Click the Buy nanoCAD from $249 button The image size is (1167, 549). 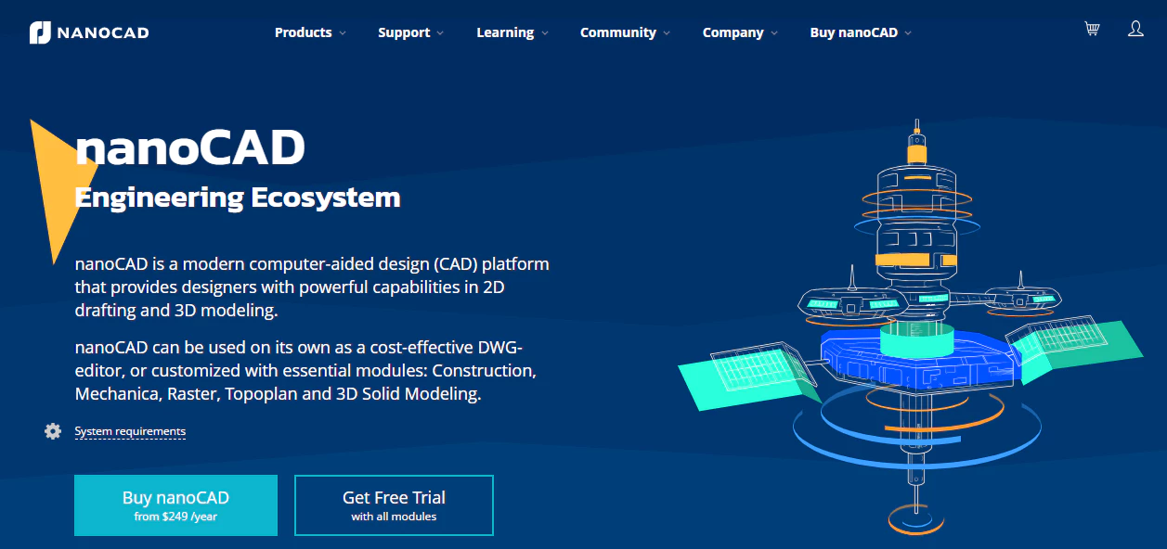(x=175, y=505)
